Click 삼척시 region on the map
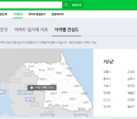The image size is (137, 119). [x=86, y=103]
